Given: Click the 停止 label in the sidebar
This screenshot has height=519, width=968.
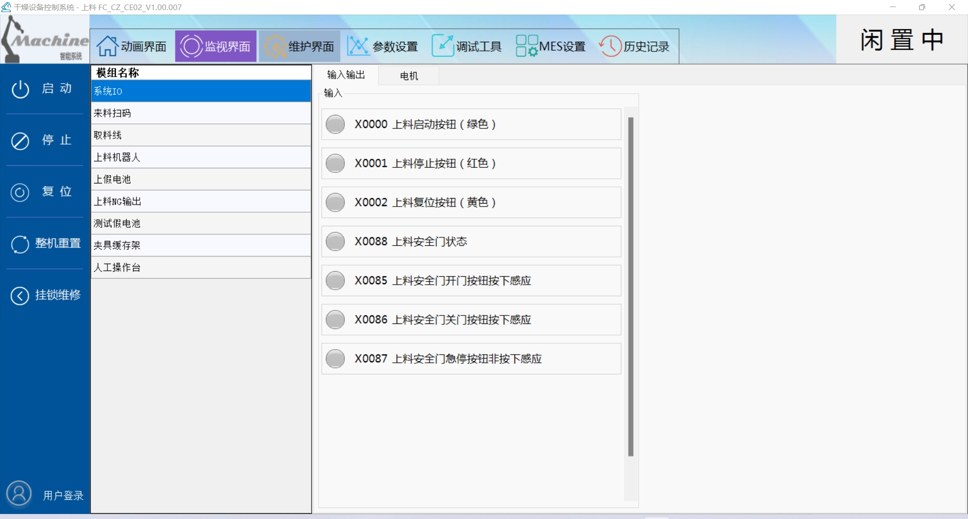Looking at the screenshot, I should [57, 140].
